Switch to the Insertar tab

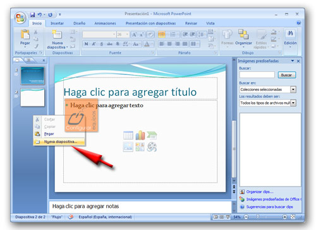click(57, 23)
